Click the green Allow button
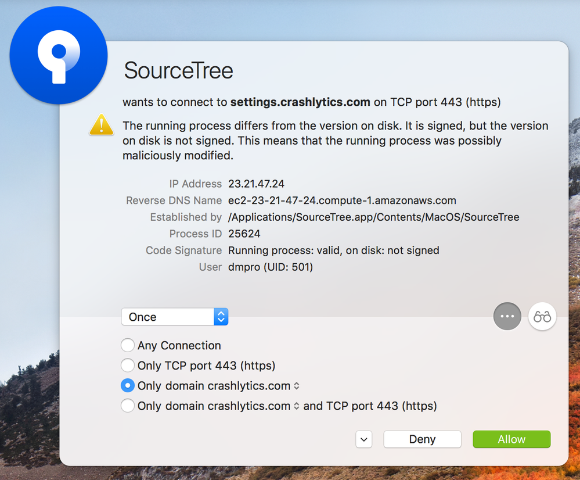 pyautogui.click(x=511, y=439)
